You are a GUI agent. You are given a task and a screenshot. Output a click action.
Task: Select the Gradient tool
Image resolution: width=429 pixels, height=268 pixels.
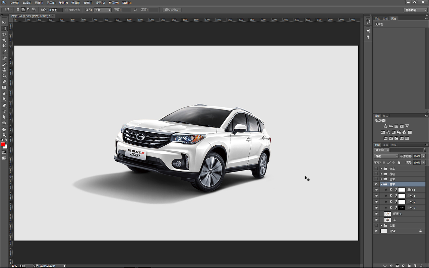[x=4, y=87]
